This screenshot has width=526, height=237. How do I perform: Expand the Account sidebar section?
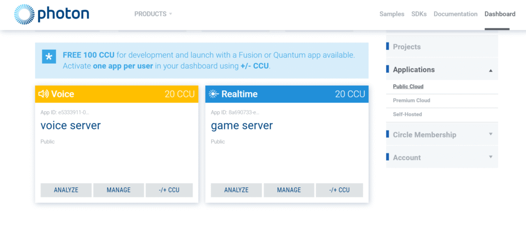coord(491,157)
